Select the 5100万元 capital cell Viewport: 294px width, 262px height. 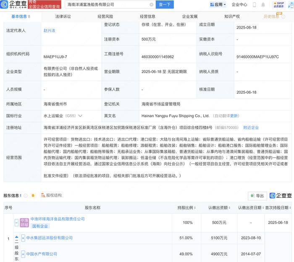(x=219, y=238)
